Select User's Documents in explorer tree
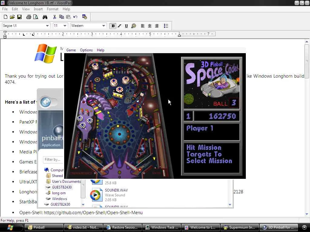Viewport: 310px width, 232px height. 63,181
